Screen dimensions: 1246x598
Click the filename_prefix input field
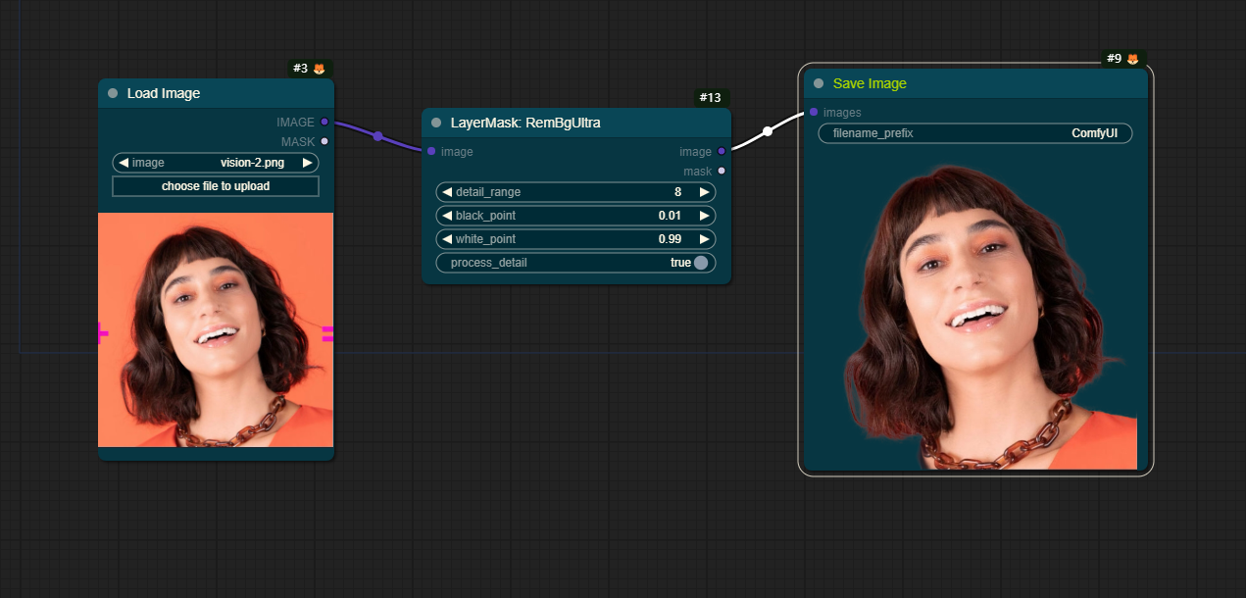(x=974, y=133)
